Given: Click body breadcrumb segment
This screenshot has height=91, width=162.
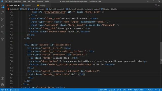Looking at the screenshot, I should tap(32, 9).
